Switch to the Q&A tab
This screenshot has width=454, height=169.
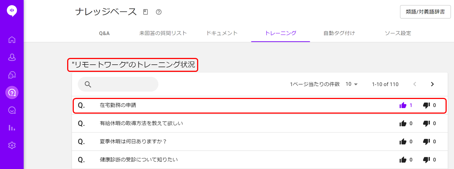[x=104, y=33]
